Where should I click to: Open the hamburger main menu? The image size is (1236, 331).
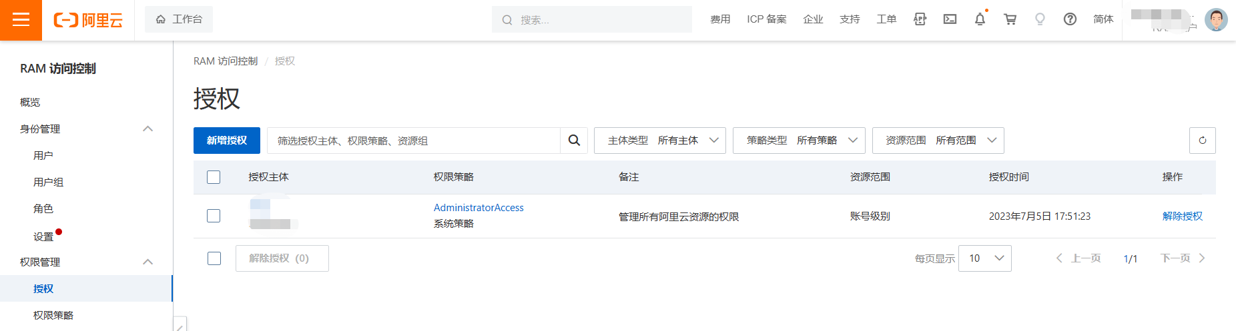click(21, 20)
